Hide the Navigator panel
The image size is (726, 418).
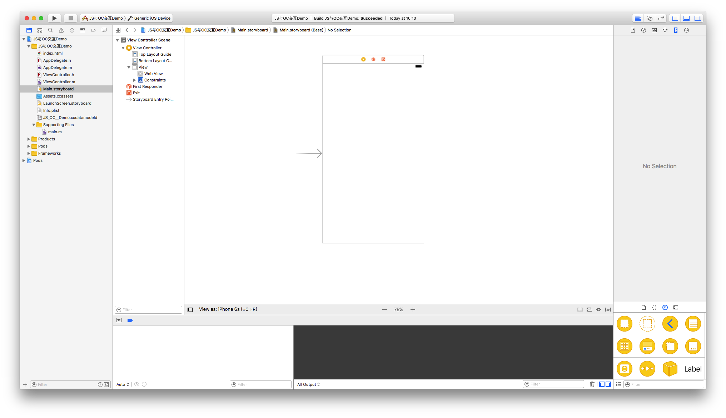[675, 18]
